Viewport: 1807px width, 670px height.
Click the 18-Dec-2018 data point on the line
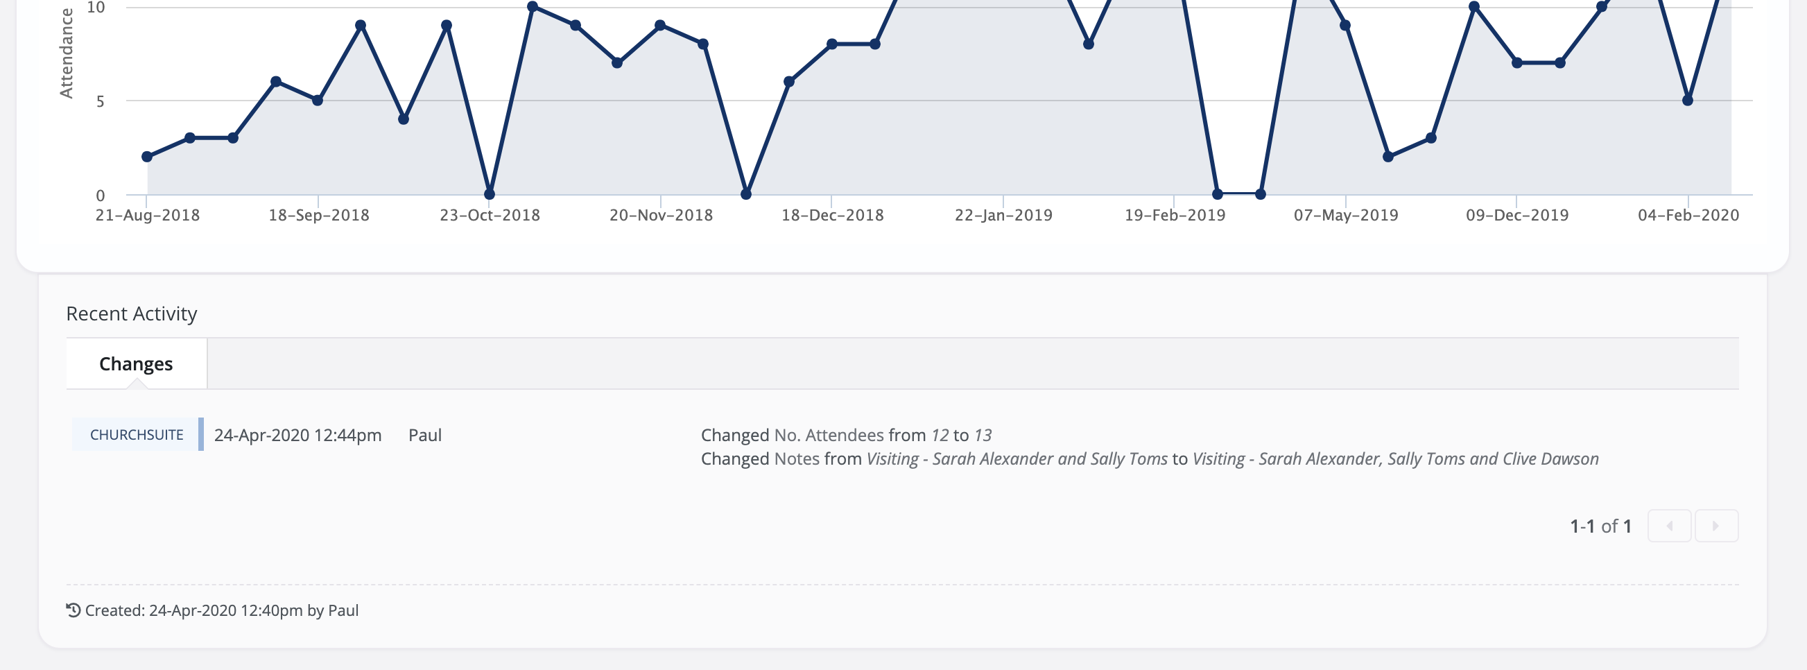pos(832,44)
